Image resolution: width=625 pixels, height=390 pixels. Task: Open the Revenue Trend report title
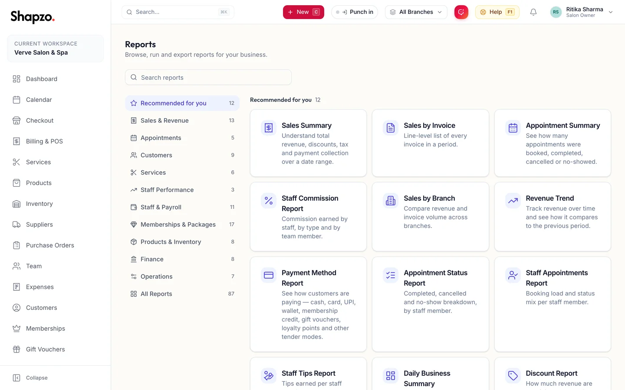point(550,198)
